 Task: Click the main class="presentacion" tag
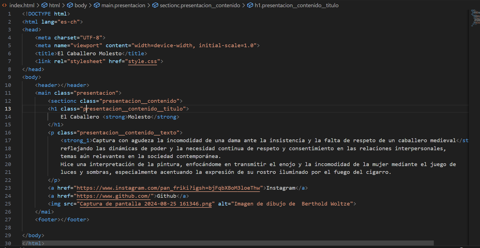[x=78, y=93]
